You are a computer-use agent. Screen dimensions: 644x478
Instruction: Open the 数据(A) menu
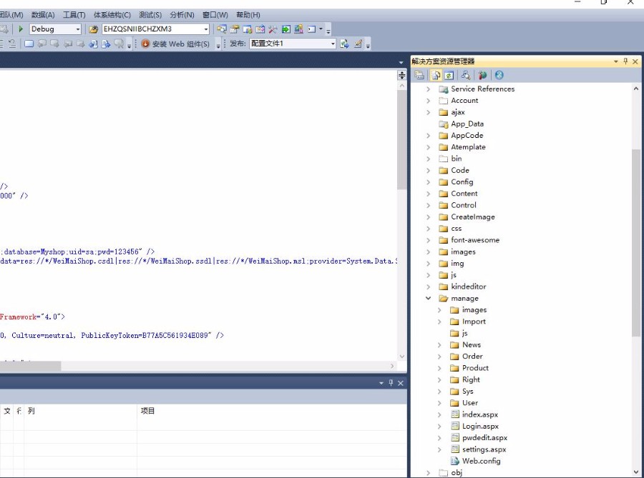point(43,15)
